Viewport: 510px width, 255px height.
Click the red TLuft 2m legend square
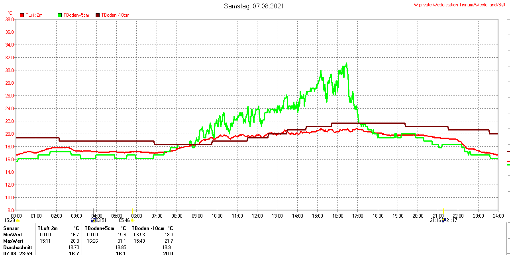coord(22,15)
